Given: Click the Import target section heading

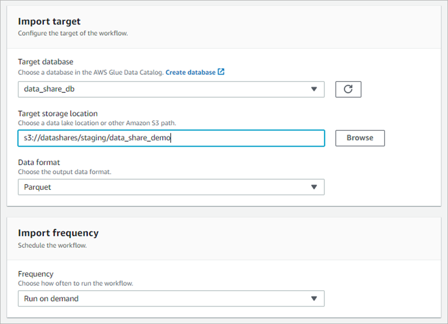Looking at the screenshot, I should tap(49, 21).
